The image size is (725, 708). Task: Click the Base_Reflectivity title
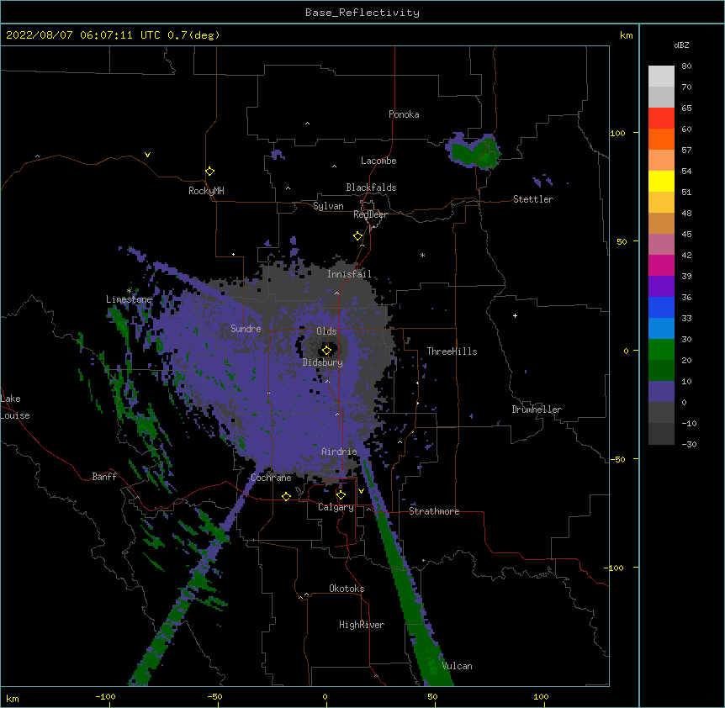362,13
